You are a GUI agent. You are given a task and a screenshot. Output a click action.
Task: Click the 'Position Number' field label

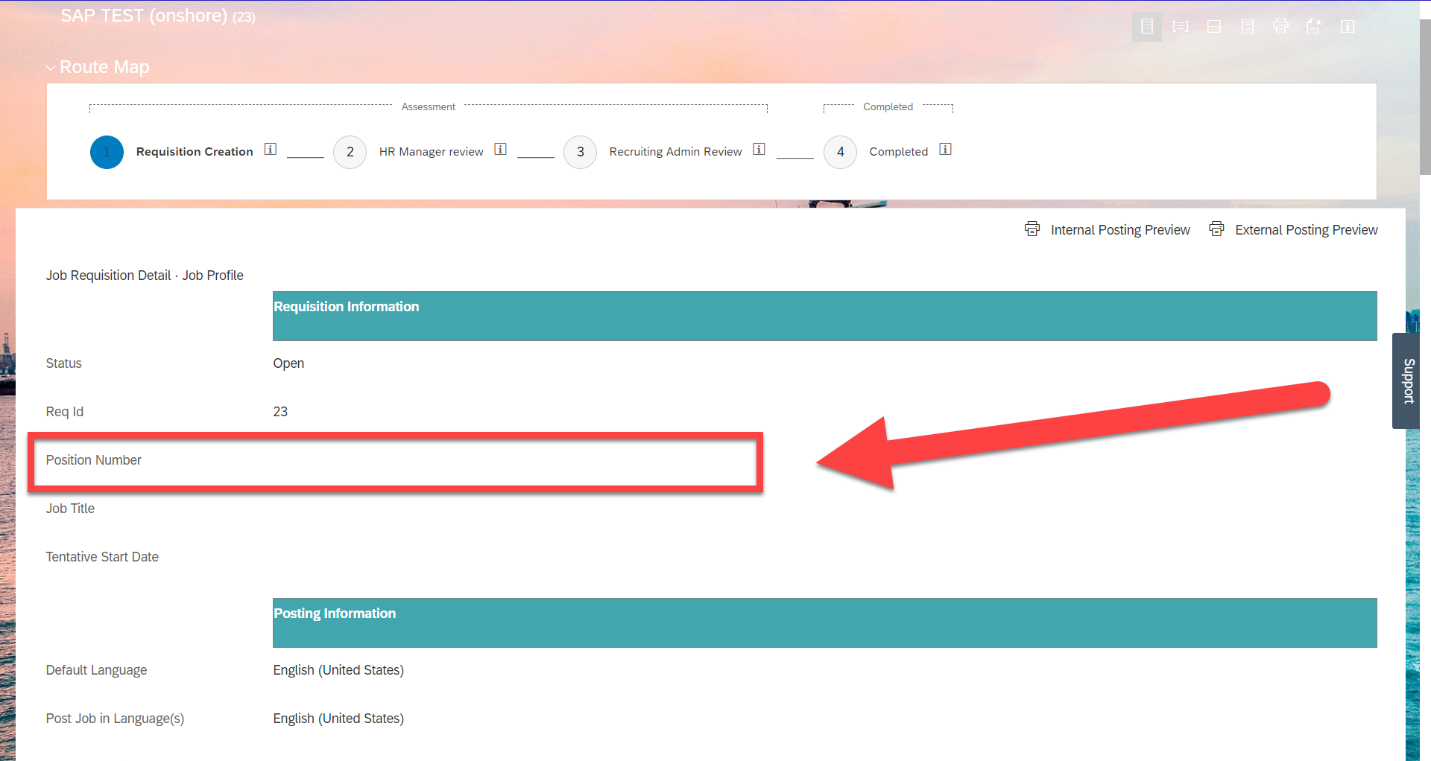click(x=93, y=460)
